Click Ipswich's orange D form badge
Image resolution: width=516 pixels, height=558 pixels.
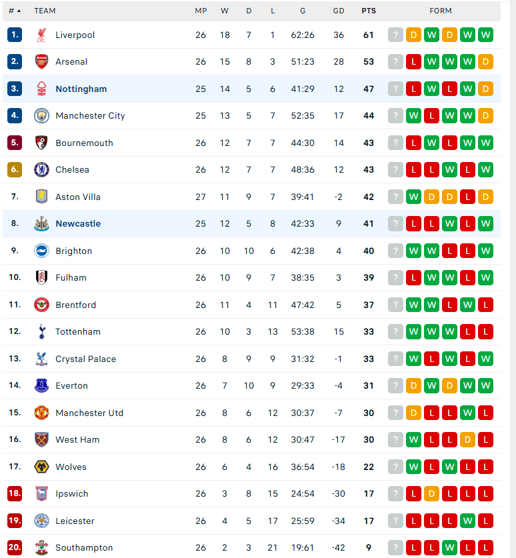[431, 493]
